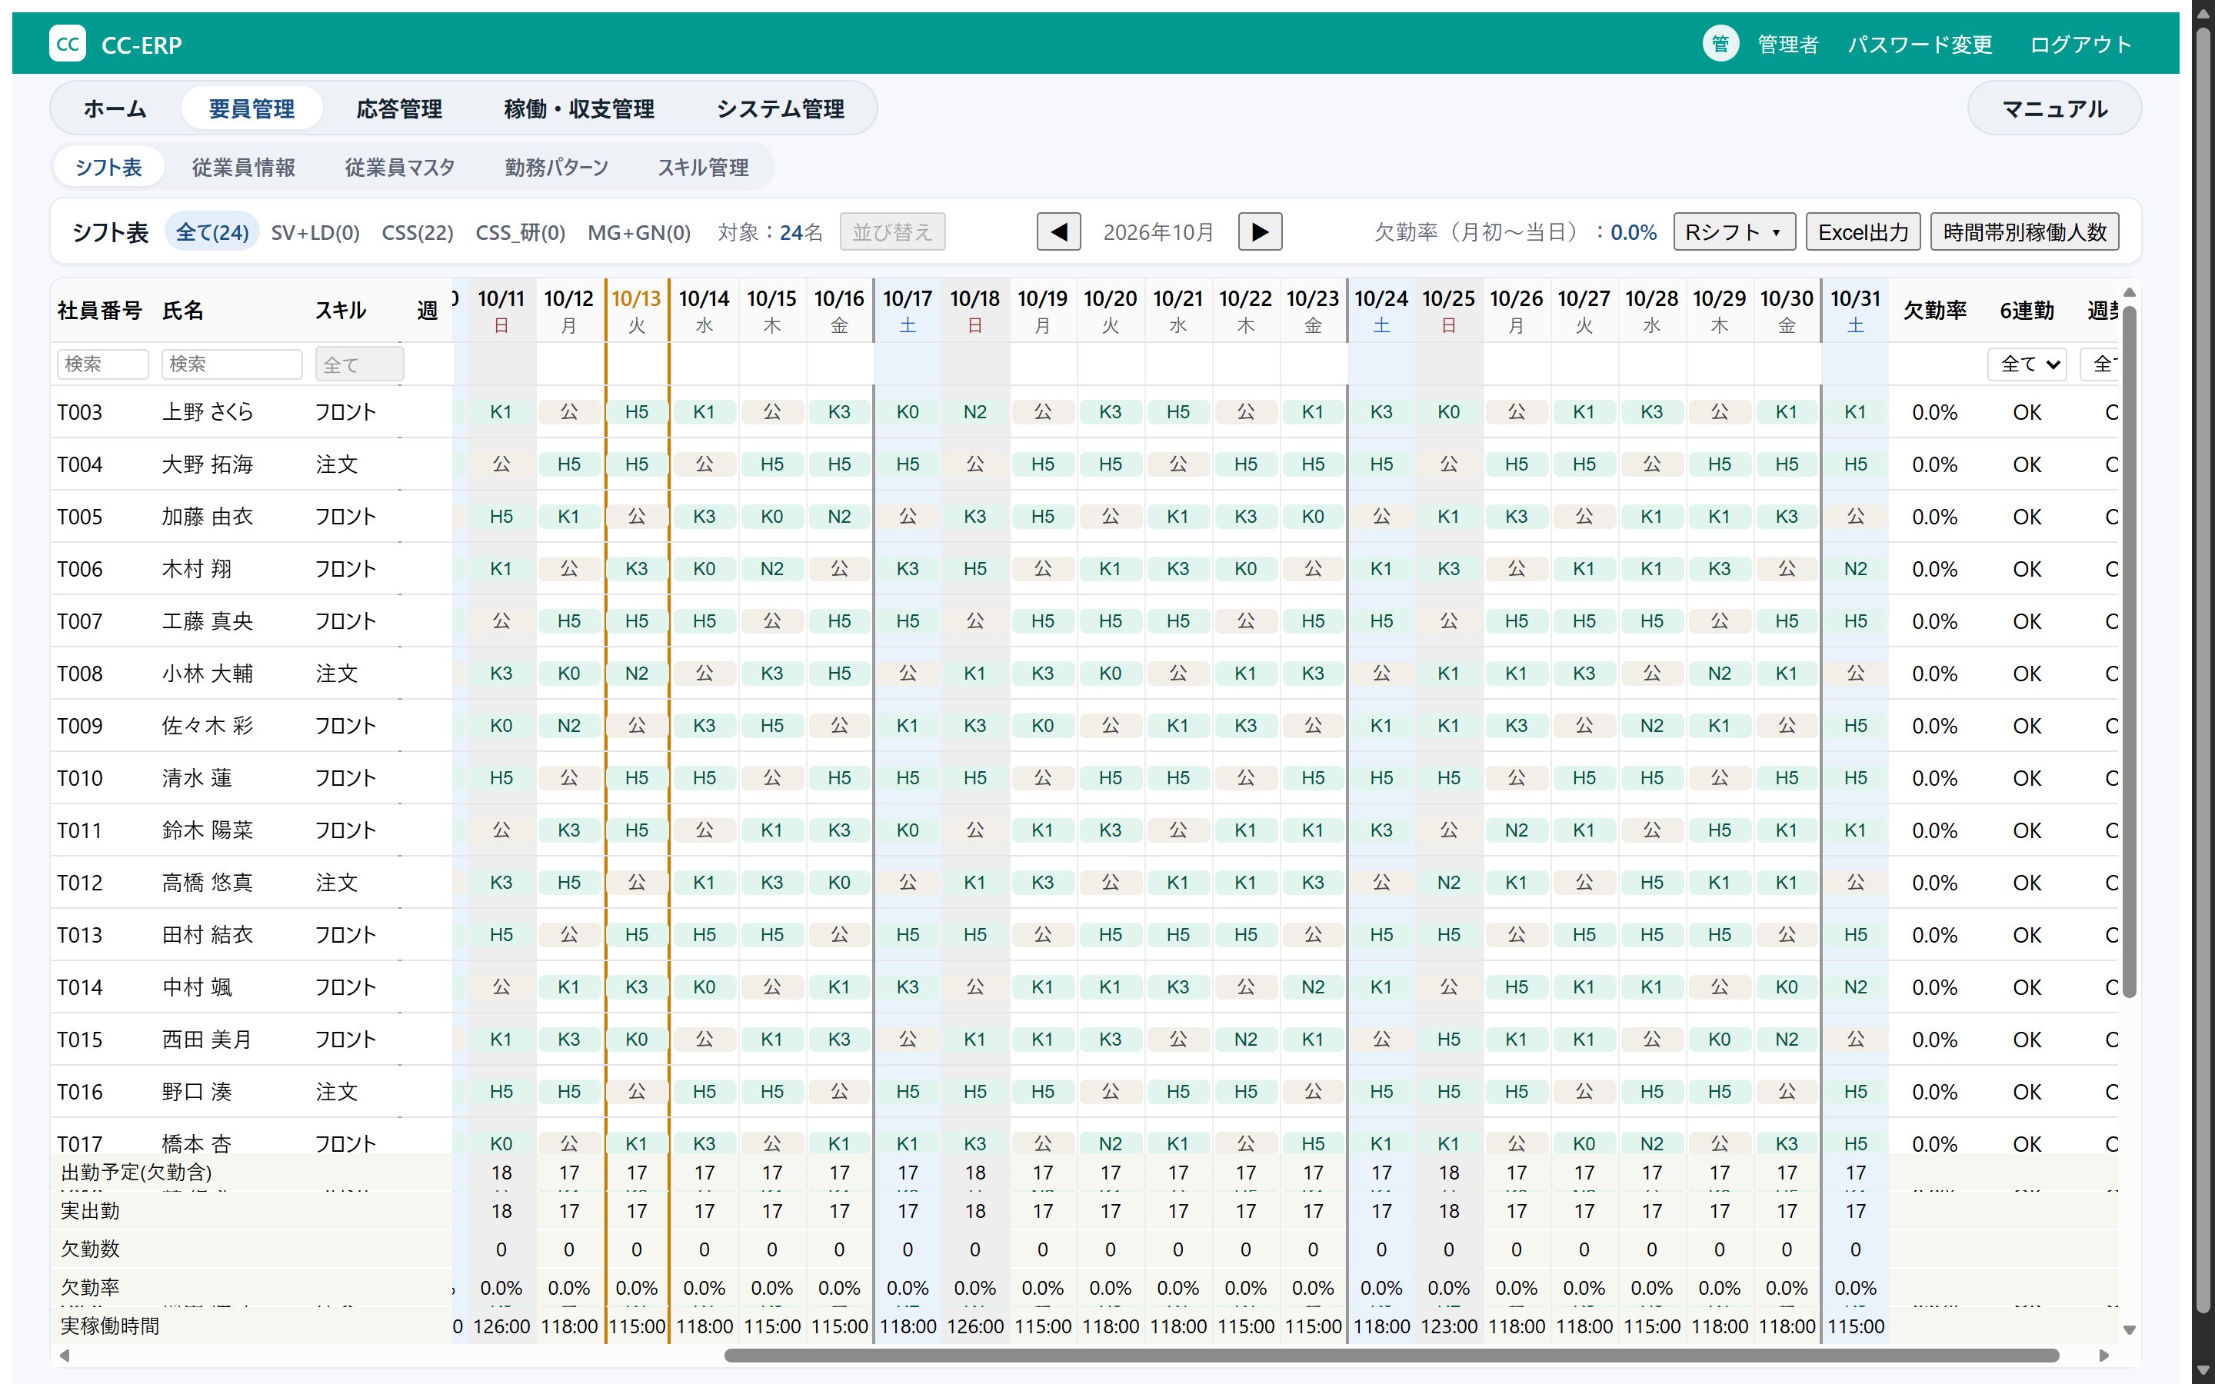2215x1384 pixels.
Task: Click T015's K0 shift on 10/29
Action: click(1719, 1039)
